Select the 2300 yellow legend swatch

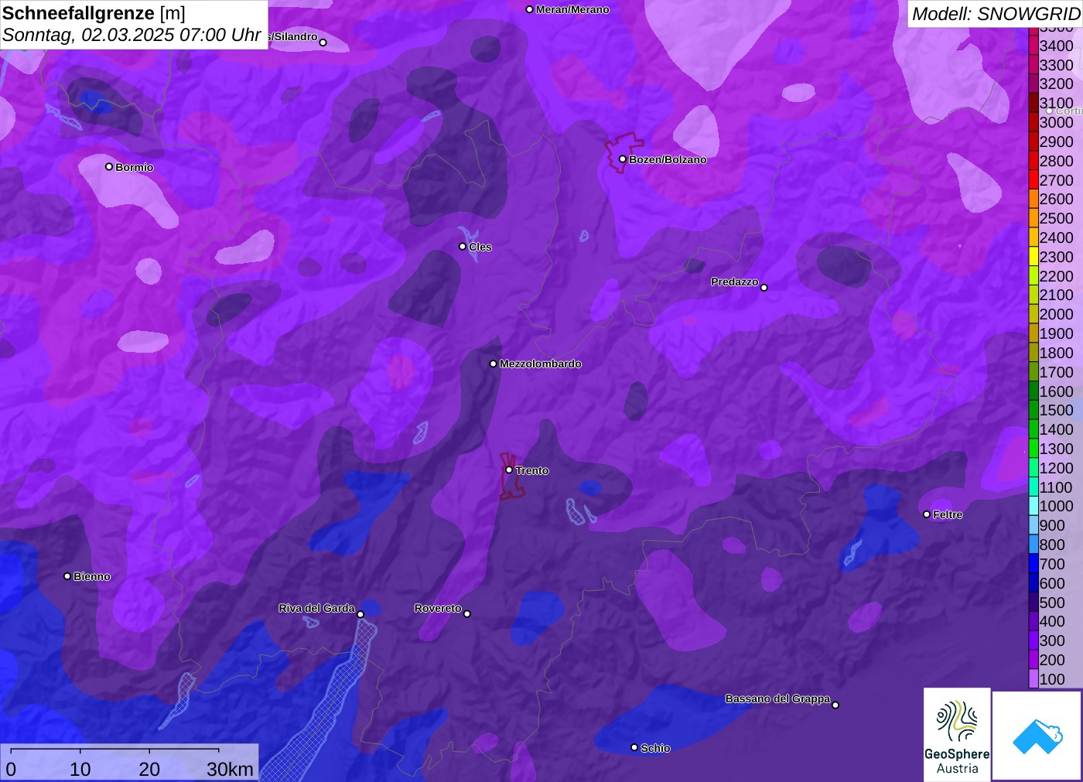click(1033, 257)
